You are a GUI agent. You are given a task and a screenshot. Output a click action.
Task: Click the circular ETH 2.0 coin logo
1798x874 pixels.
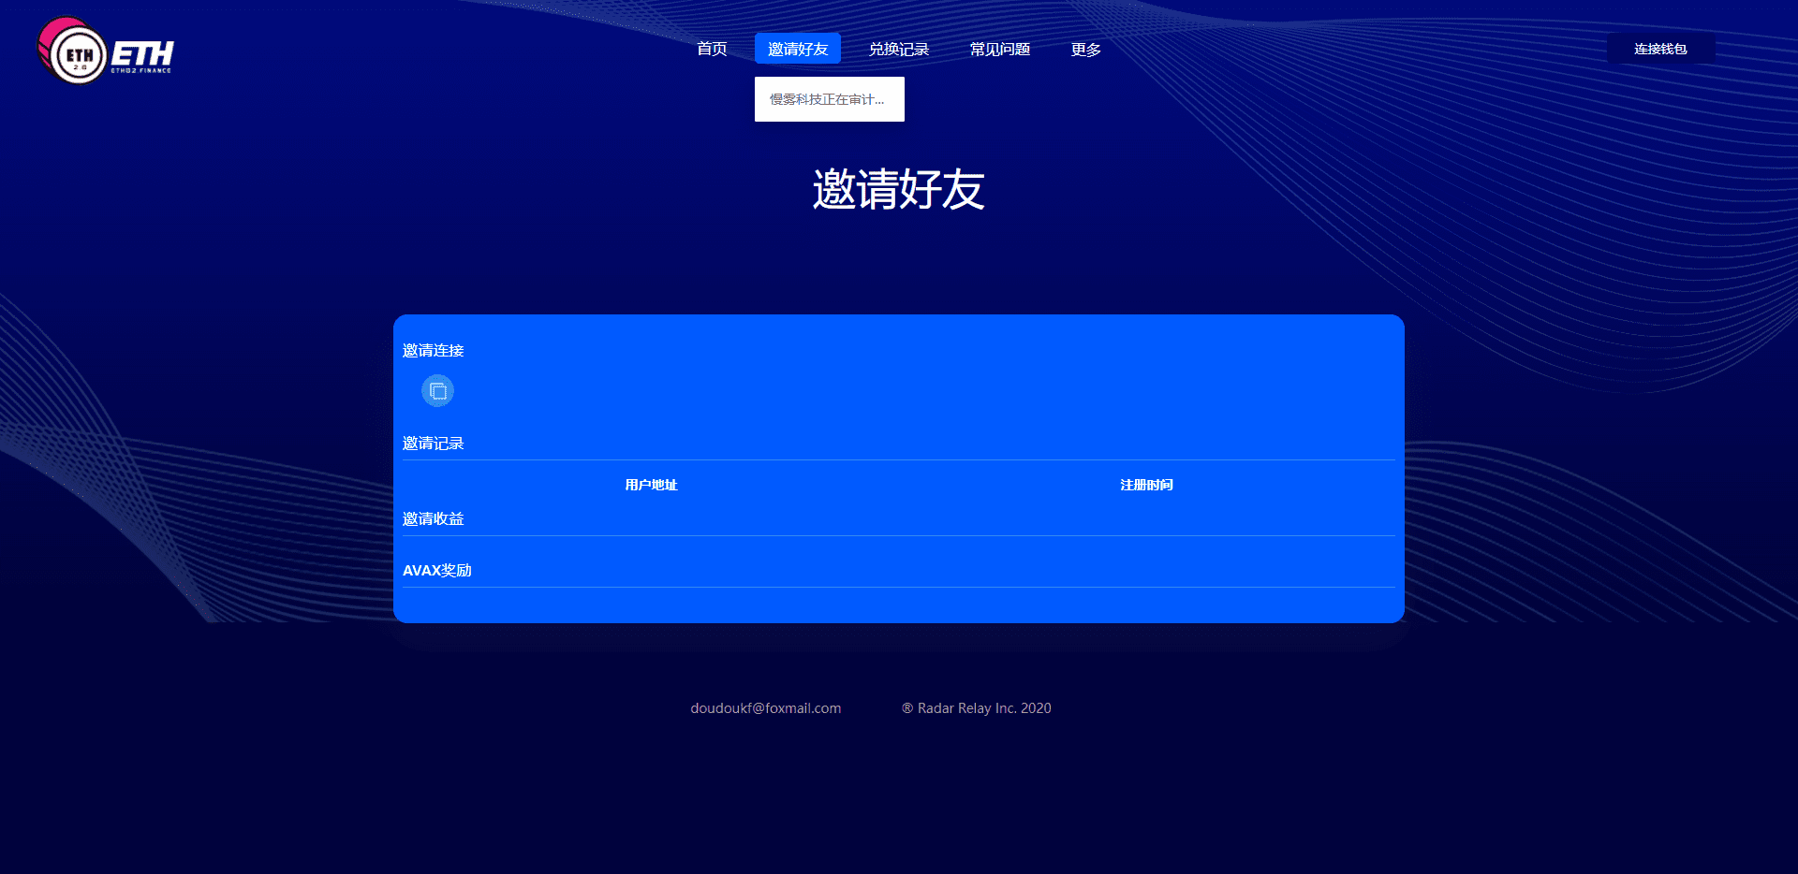click(75, 53)
